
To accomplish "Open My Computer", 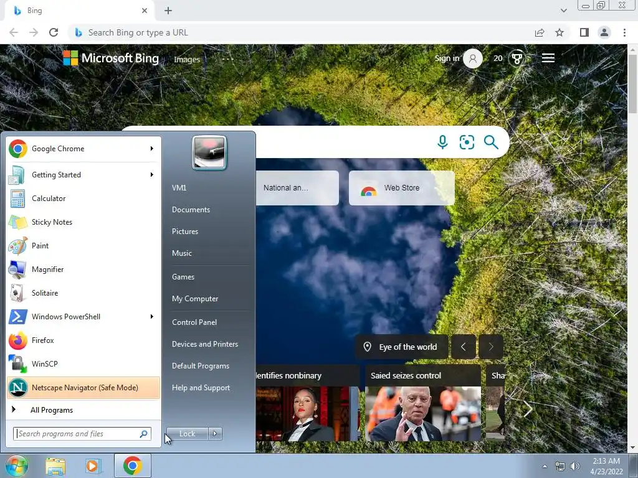I will coord(195,299).
